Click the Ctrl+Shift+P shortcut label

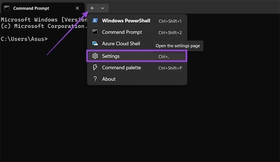coord(170,68)
